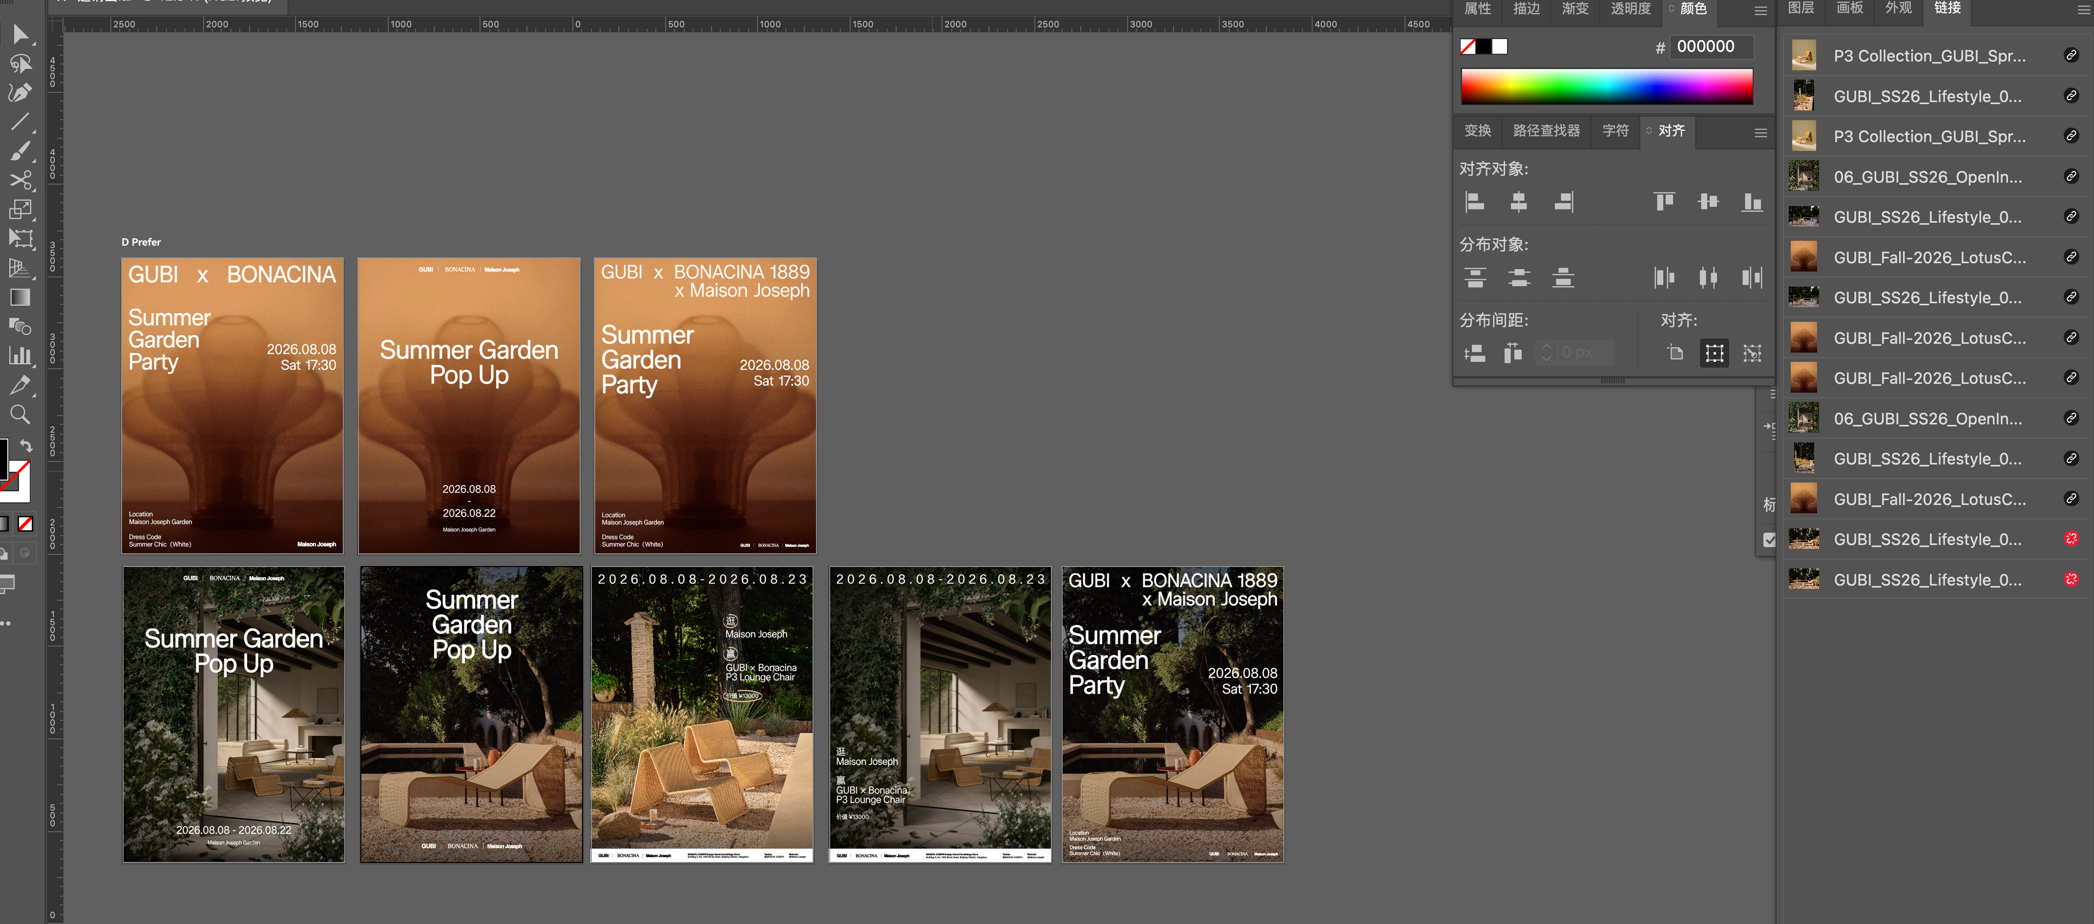Select the Shape Builder tool
Screen dimensions: 2094x924
click(x=21, y=327)
